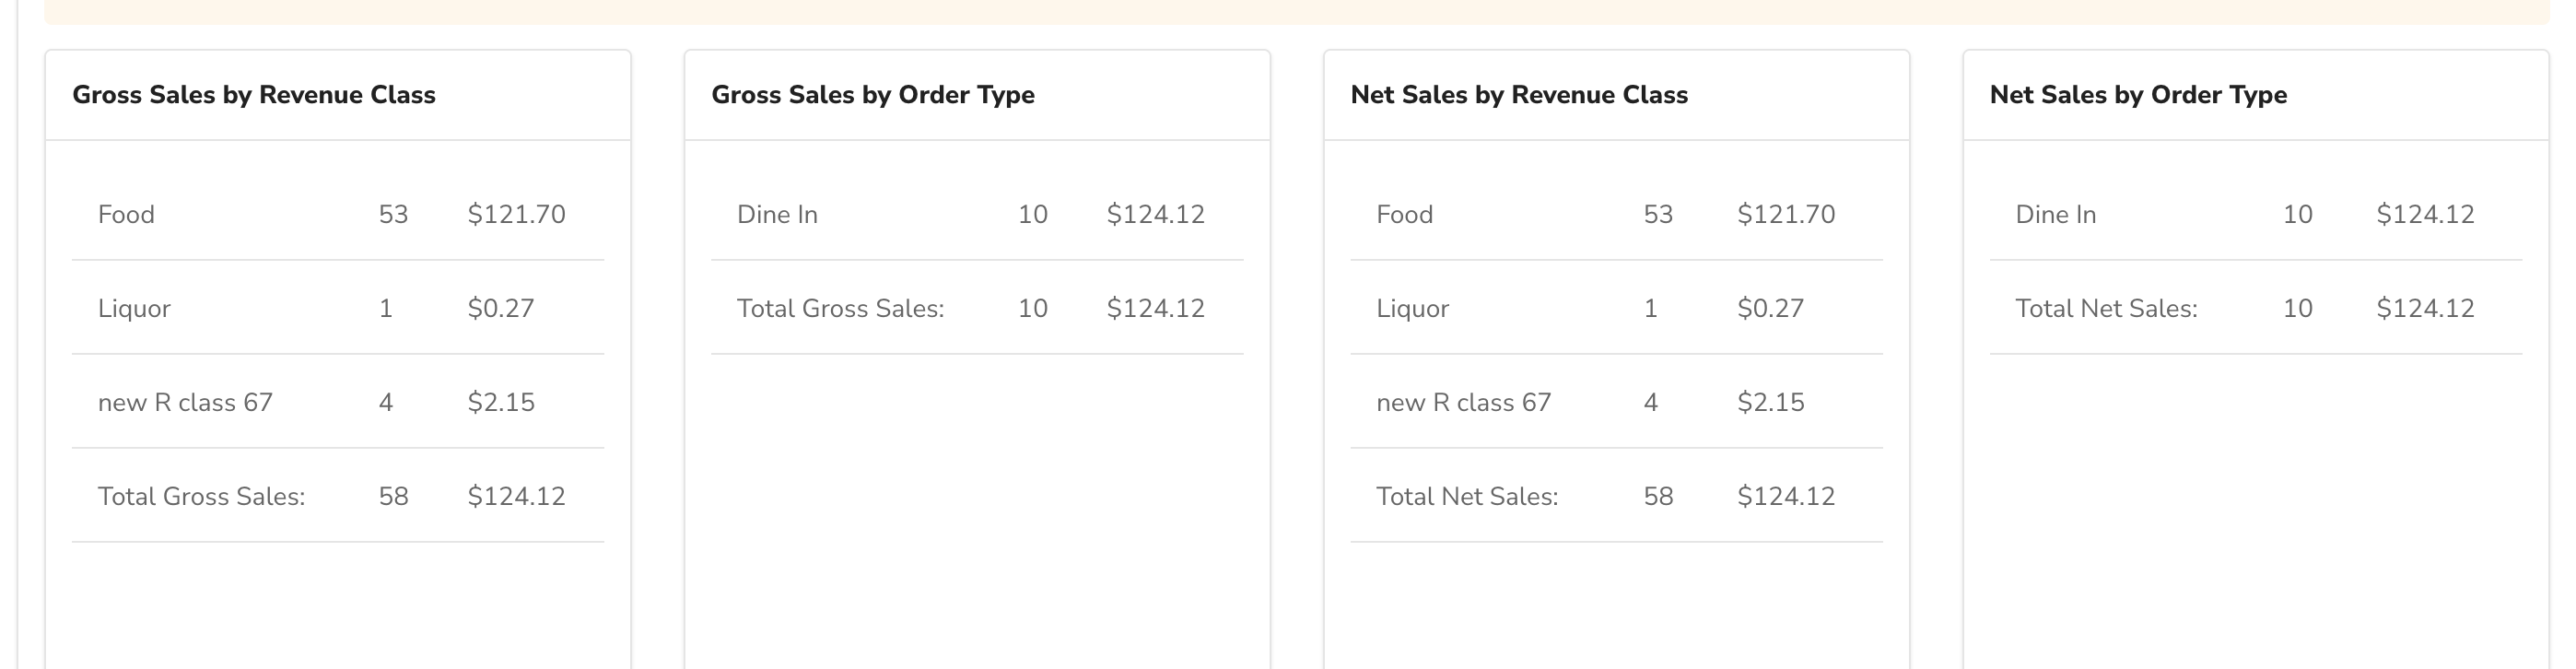Click the Gross Sales by Revenue Class heading

[254, 95]
